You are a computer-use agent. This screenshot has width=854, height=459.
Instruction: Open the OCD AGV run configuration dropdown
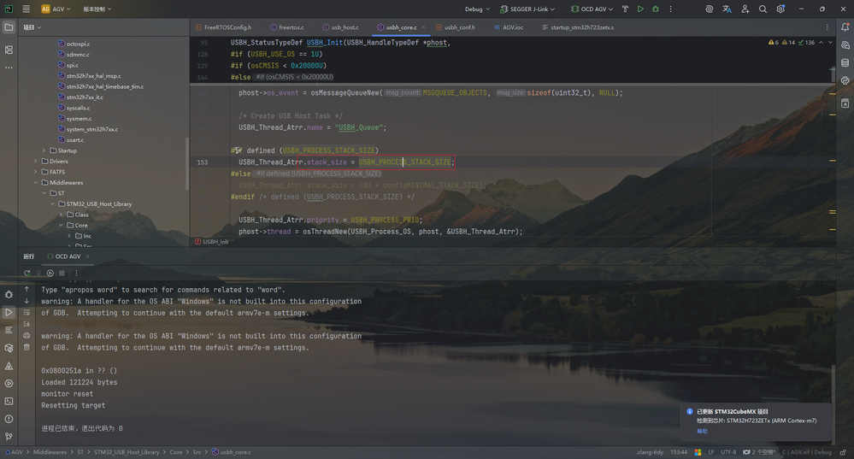tap(592, 9)
